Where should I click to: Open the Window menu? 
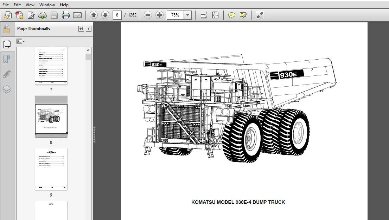[47, 5]
